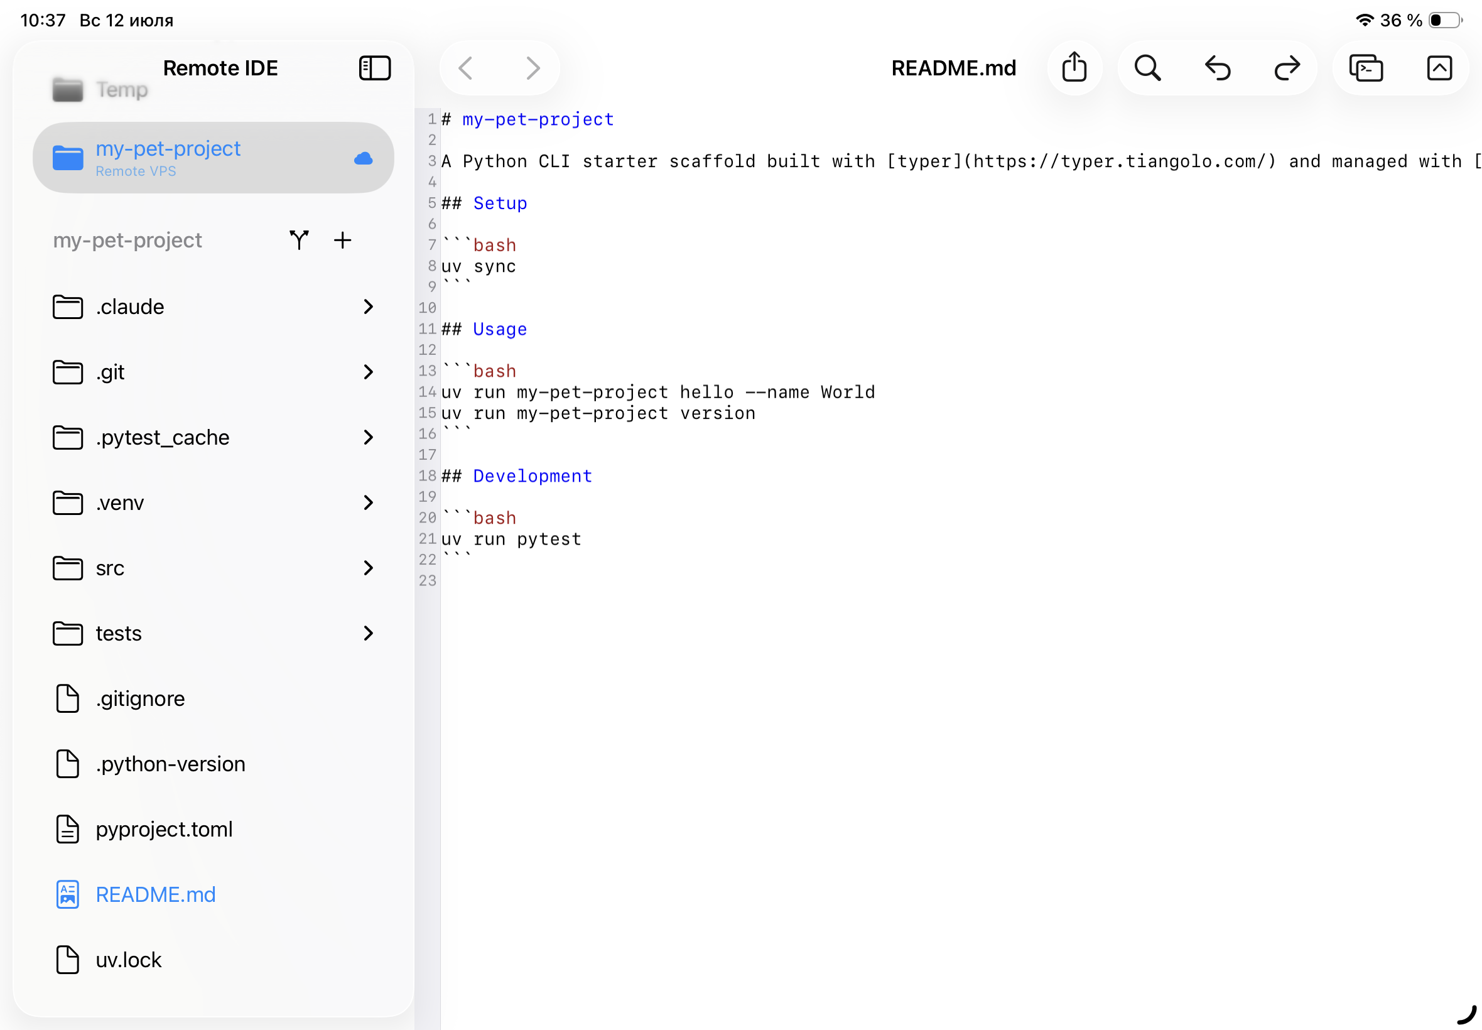This screenshot has width=1482, height=1030.
Task: Expand the .git folder chevron
Action: tap(369, 372)
